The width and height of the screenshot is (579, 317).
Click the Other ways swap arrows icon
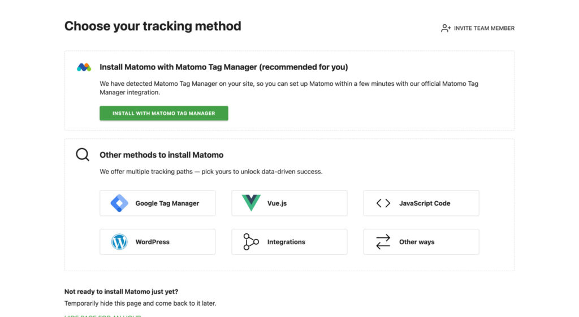383,242
